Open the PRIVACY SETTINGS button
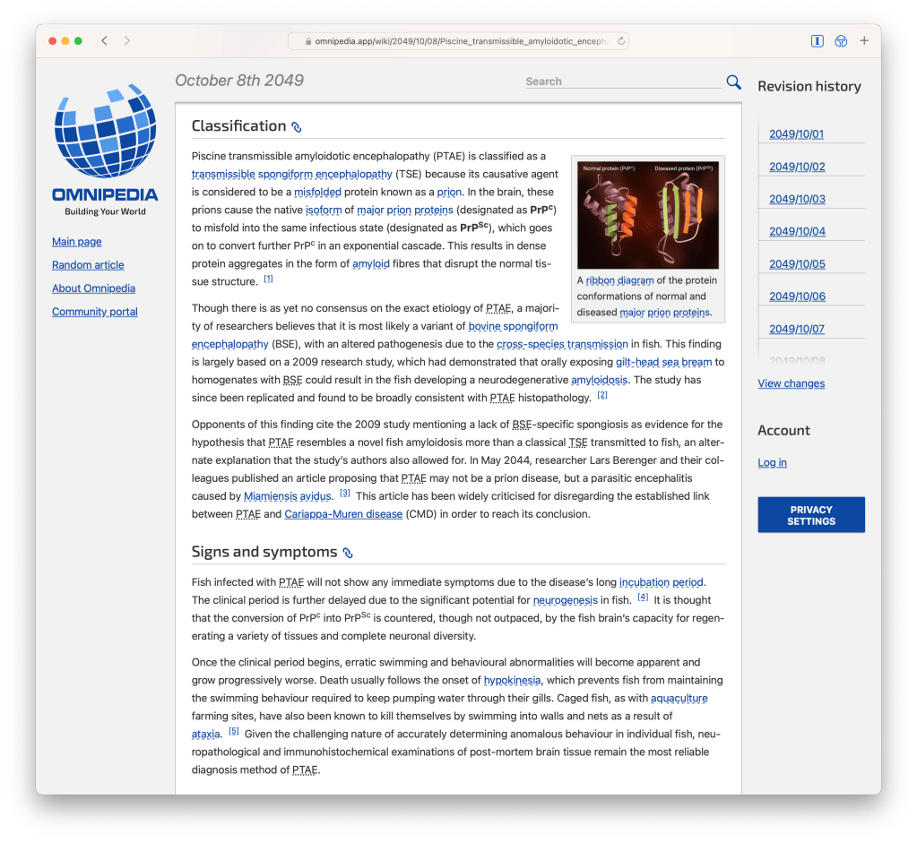This screenshot has height=842, width=917. click(810, 514)
